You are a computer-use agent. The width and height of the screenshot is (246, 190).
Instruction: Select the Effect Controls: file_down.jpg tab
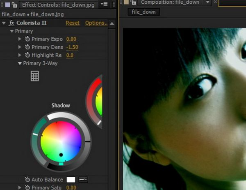point(58,5)
